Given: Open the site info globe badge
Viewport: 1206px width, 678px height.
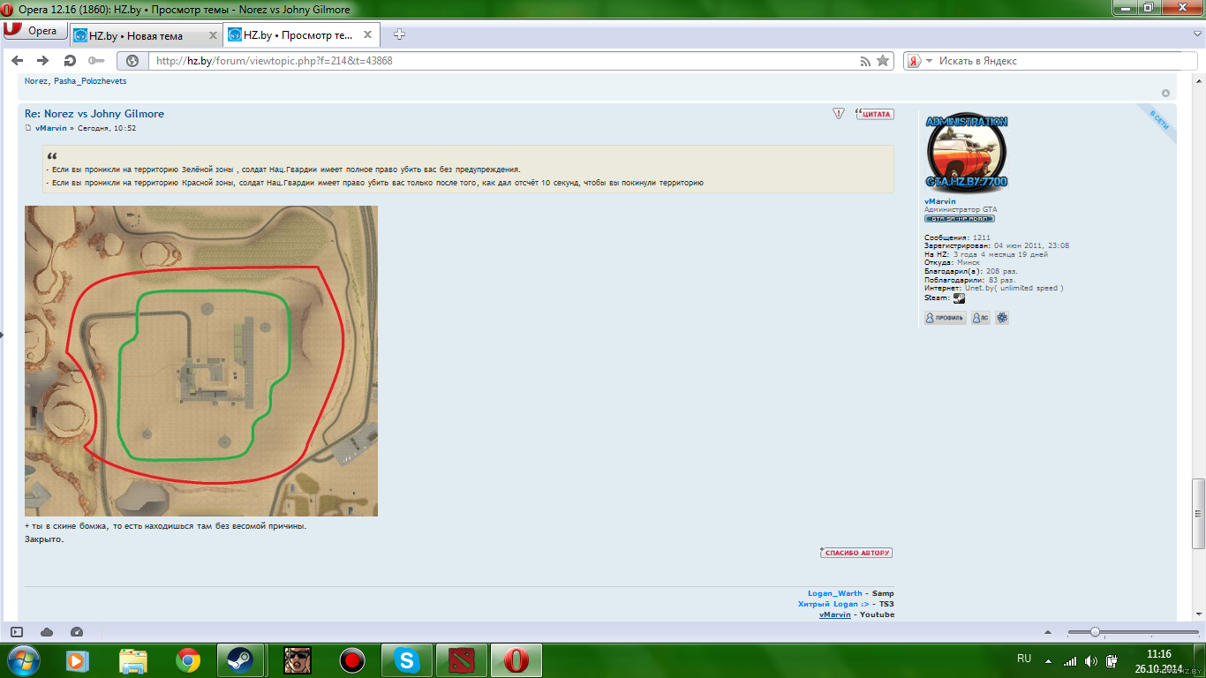Looking at the screenshot, I should point(132,61).
